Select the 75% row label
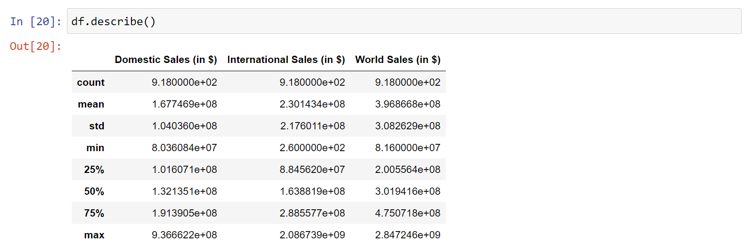749x249 pixels. [94, 213]
